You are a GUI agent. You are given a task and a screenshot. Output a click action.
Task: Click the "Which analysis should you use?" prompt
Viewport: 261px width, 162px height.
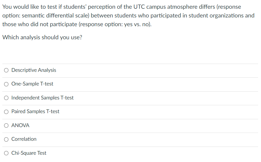click(42, 38)
